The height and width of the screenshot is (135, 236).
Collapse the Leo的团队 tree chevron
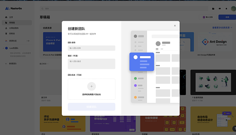coord(3,48)
